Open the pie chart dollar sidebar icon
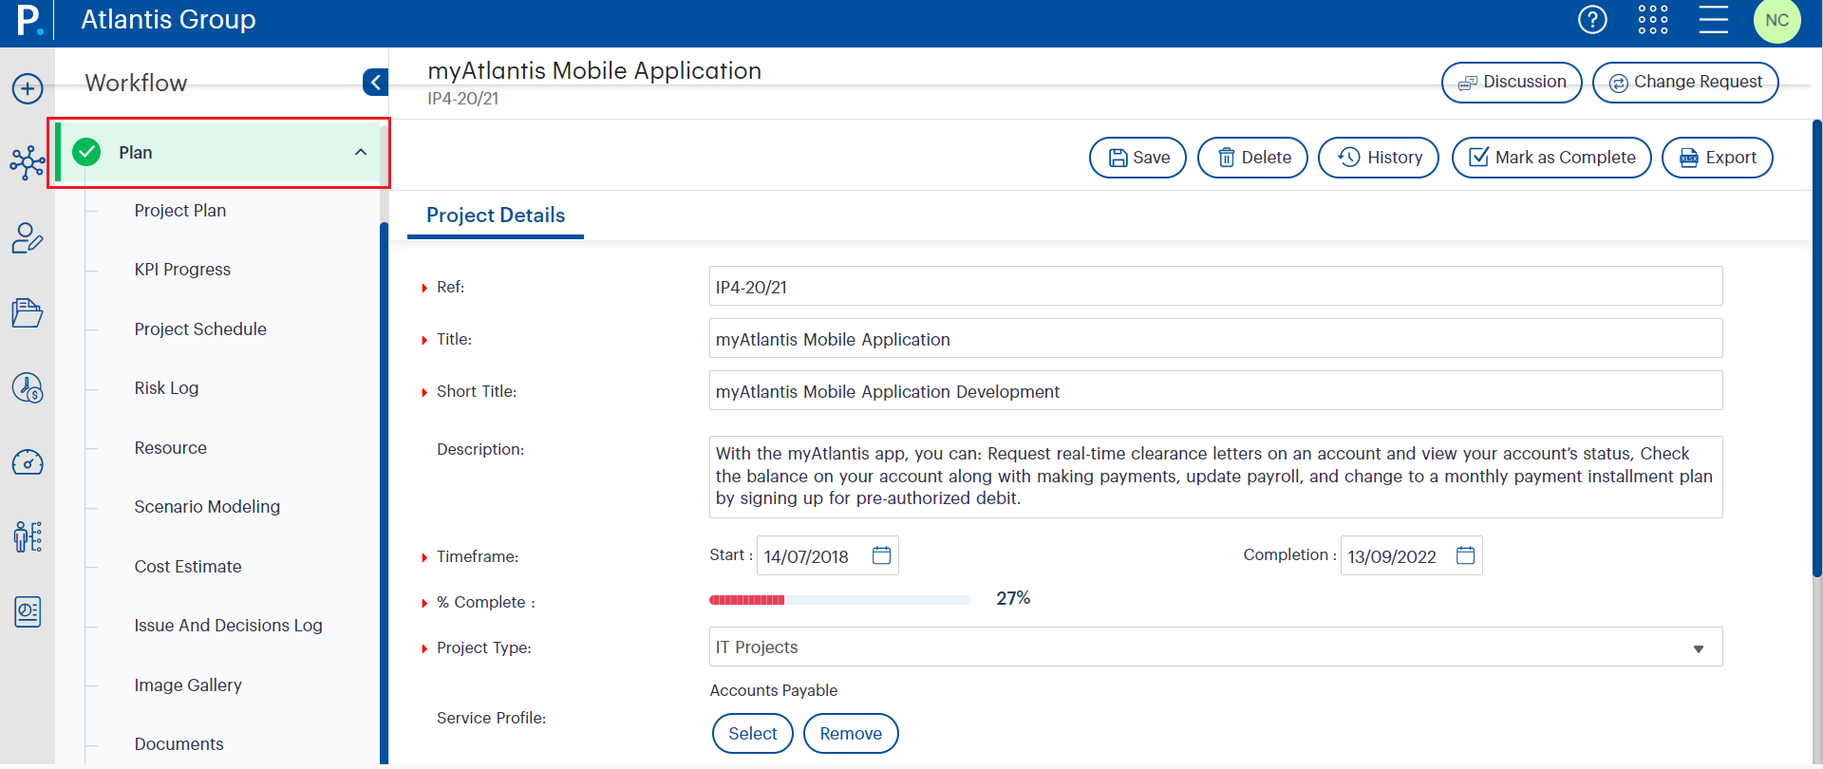This screenshot has width=1823, height=769. pos(28,387)
